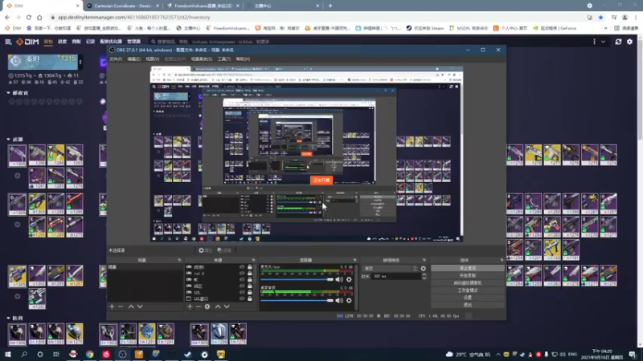Open OBS 文件(F) menu
The image size is (643, 361).
(x=116, y=59)
